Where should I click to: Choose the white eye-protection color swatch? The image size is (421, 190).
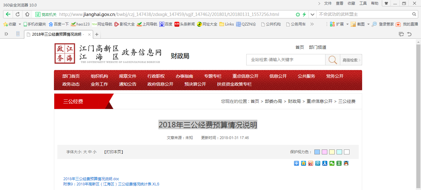point(347,152)
